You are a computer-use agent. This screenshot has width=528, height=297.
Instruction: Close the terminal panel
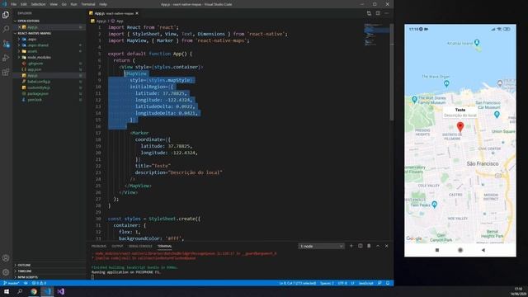(387, 246)
